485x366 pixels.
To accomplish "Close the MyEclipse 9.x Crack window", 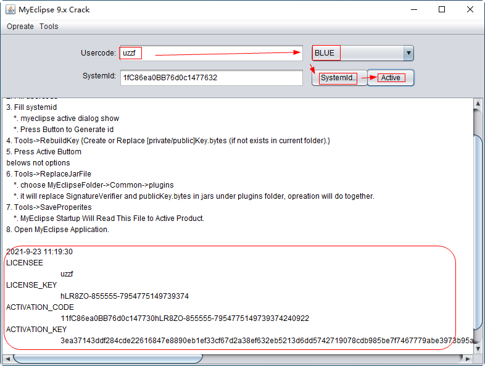I will click(x=470, y=9).
